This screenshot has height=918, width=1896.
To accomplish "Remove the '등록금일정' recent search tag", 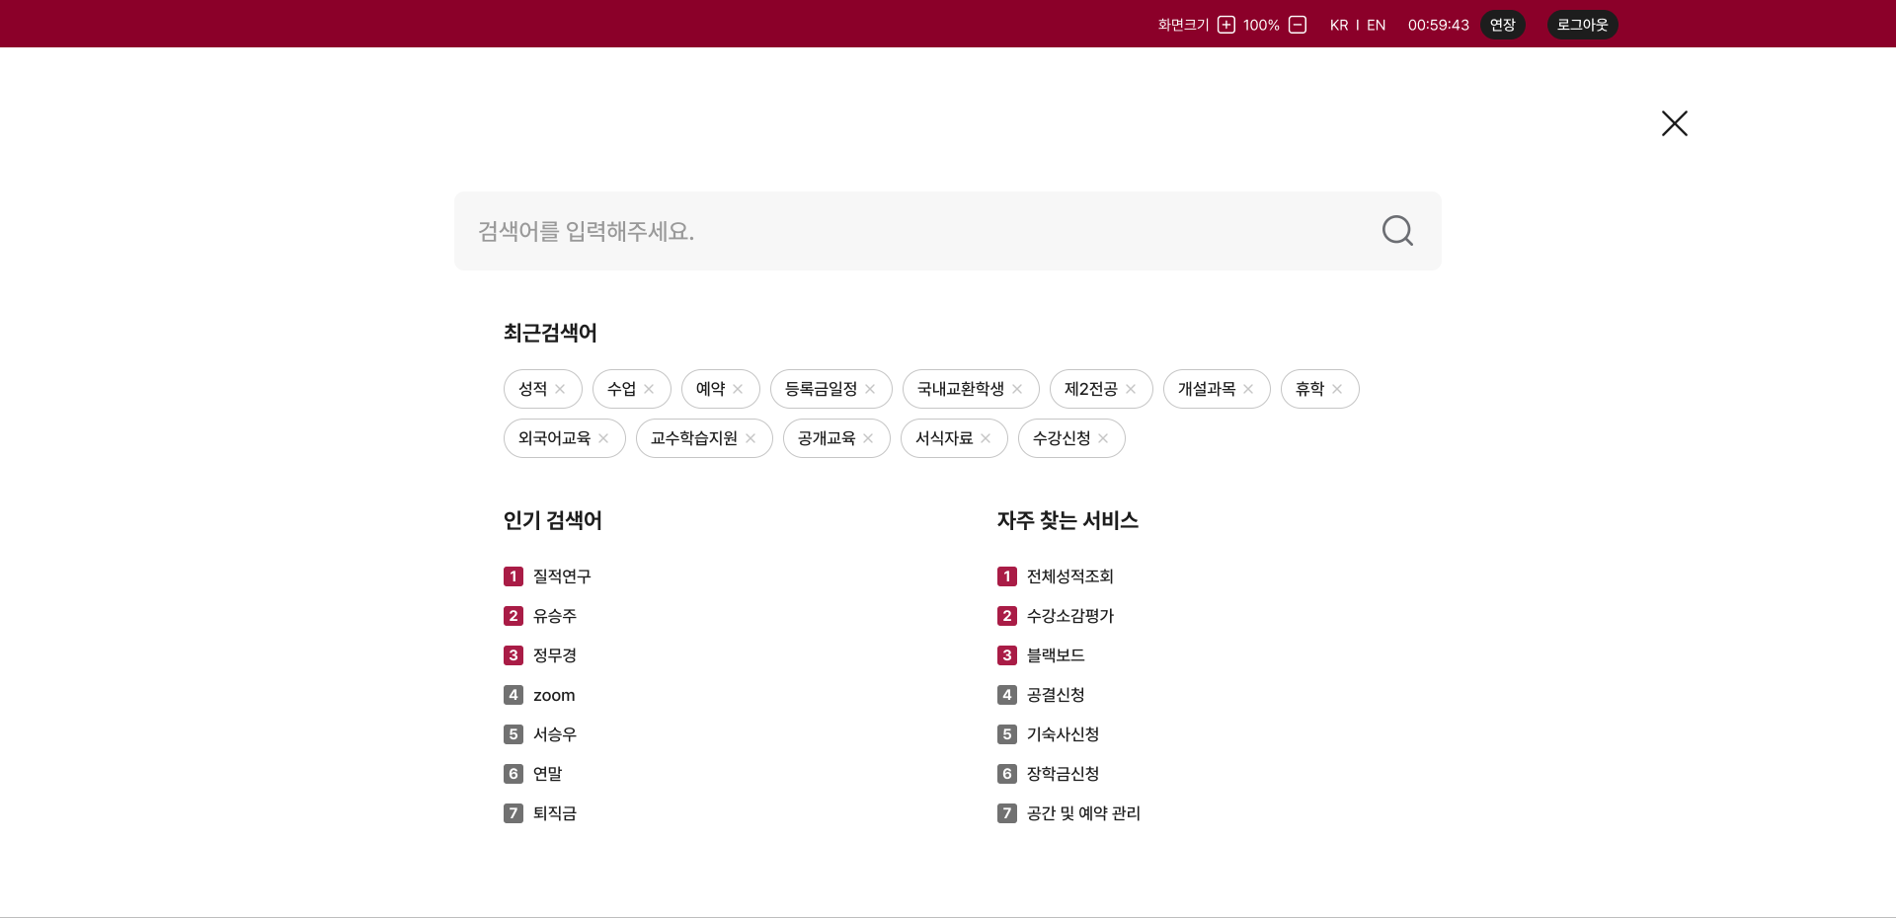I will (870, 388).
